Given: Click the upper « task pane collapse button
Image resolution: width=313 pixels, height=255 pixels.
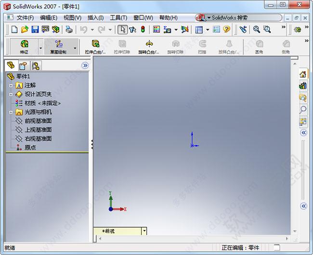Looking at the screenshot, I should tap(304, 133).
